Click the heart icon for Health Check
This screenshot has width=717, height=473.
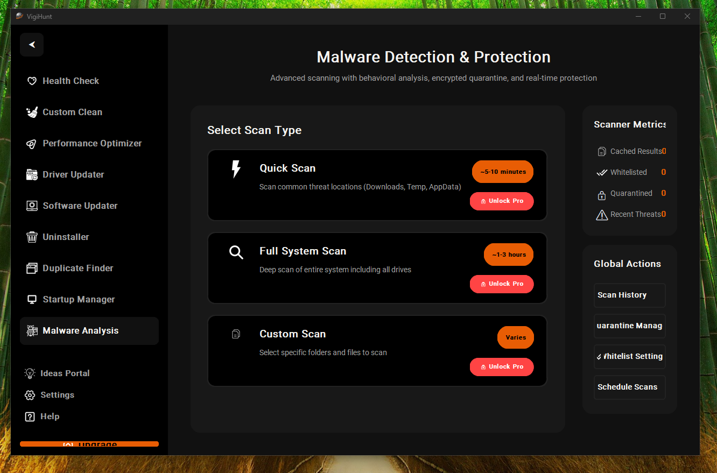(32, 81)
